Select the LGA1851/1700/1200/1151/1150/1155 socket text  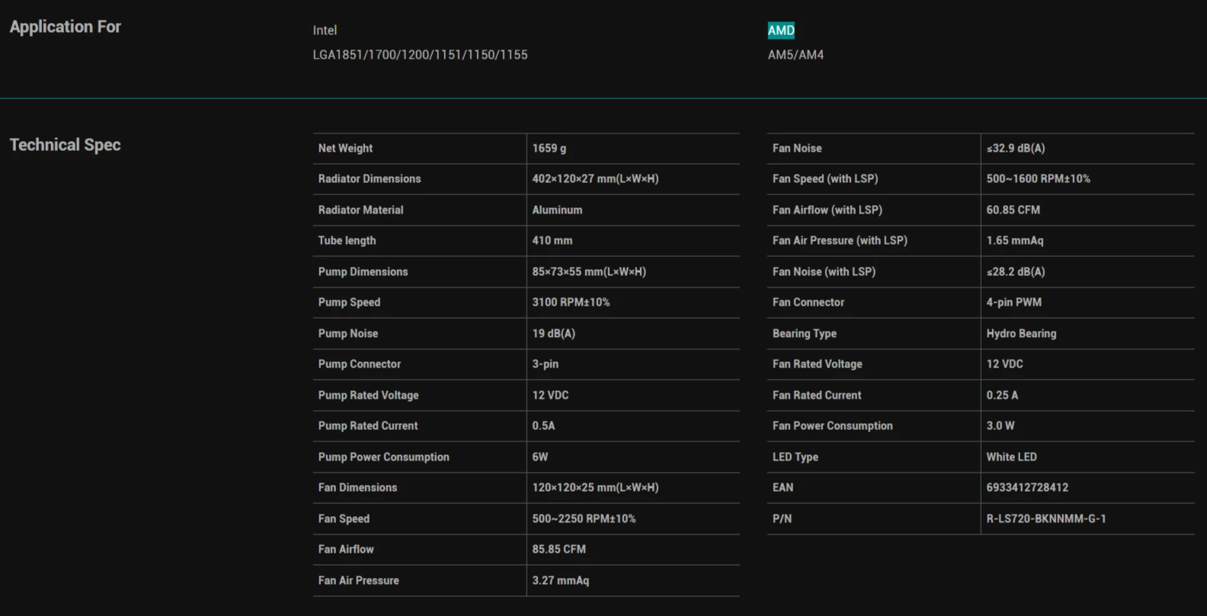(420, 55)
